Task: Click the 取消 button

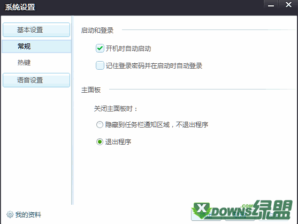Action: coord(240,215)
